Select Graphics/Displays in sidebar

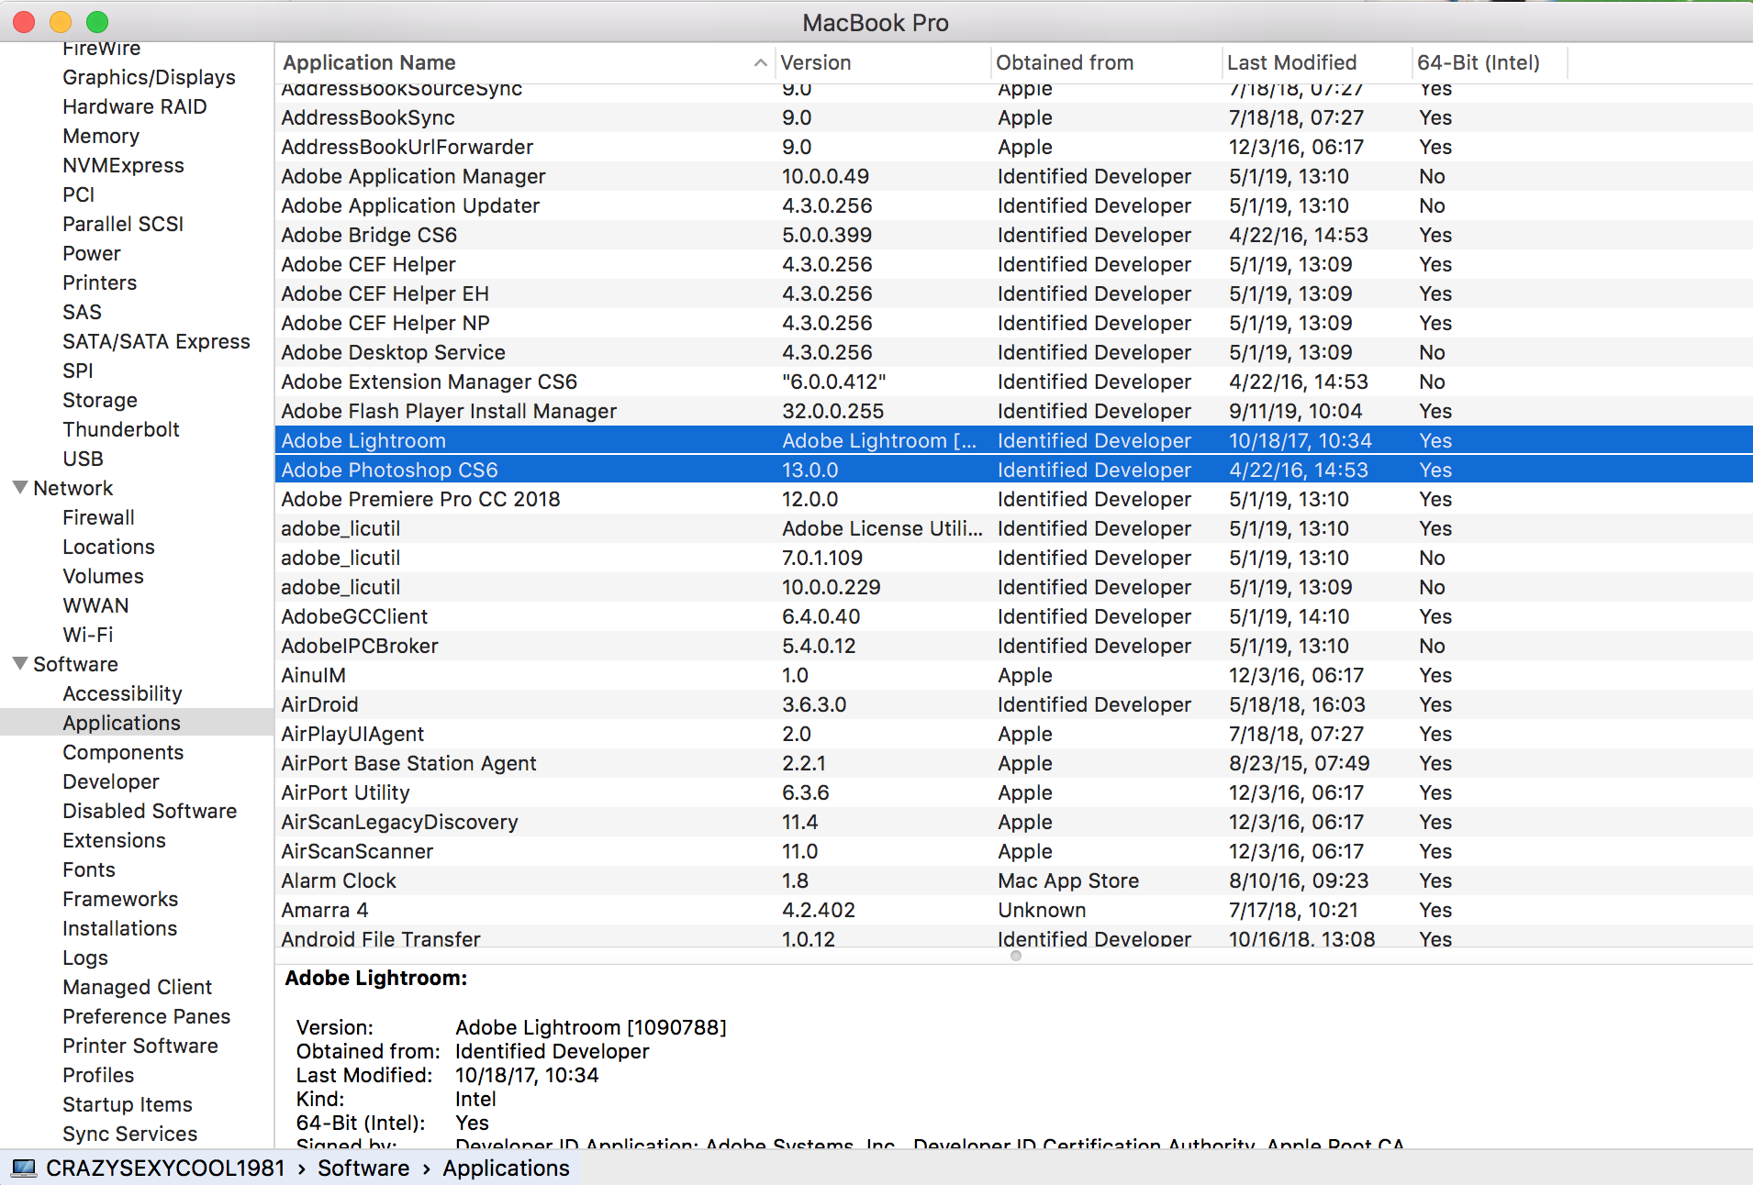[149, 77]
